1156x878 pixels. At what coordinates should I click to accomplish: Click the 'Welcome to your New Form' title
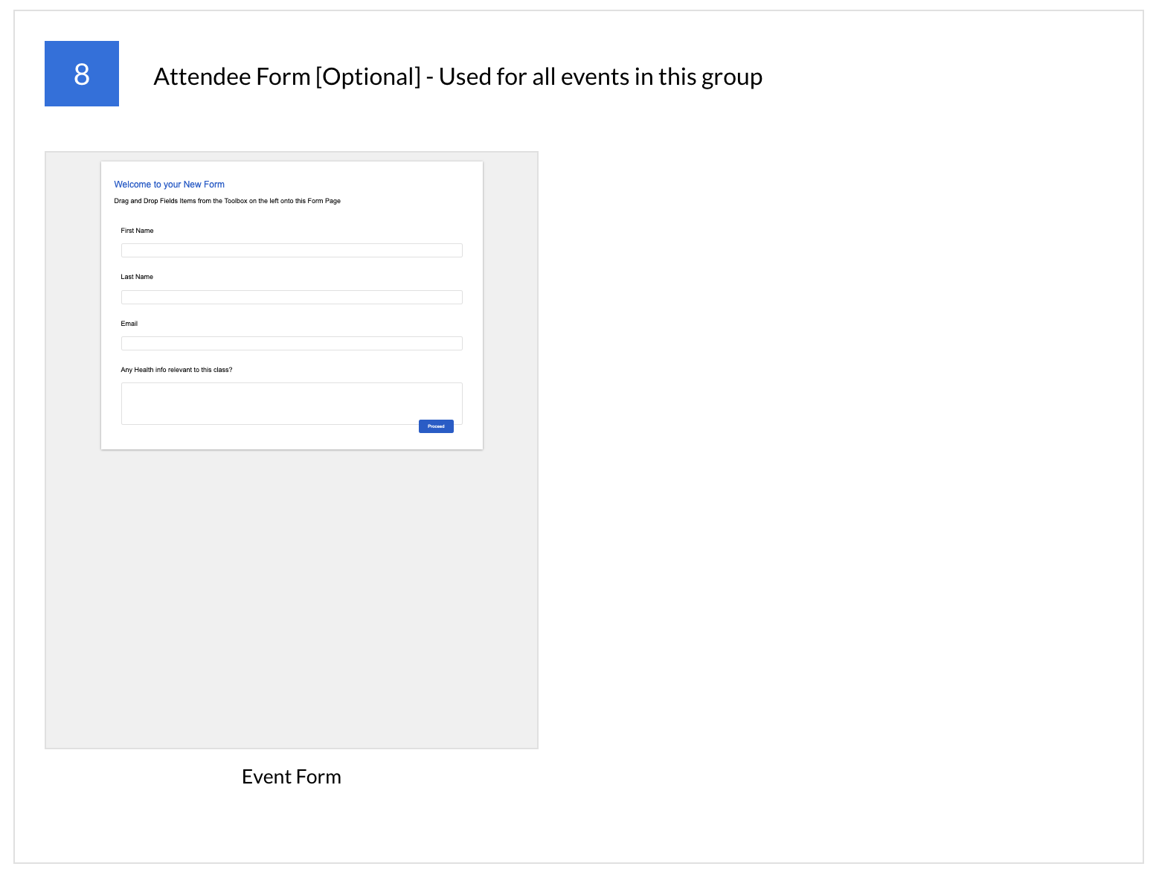pyautogui.click(x=169, y=185)
